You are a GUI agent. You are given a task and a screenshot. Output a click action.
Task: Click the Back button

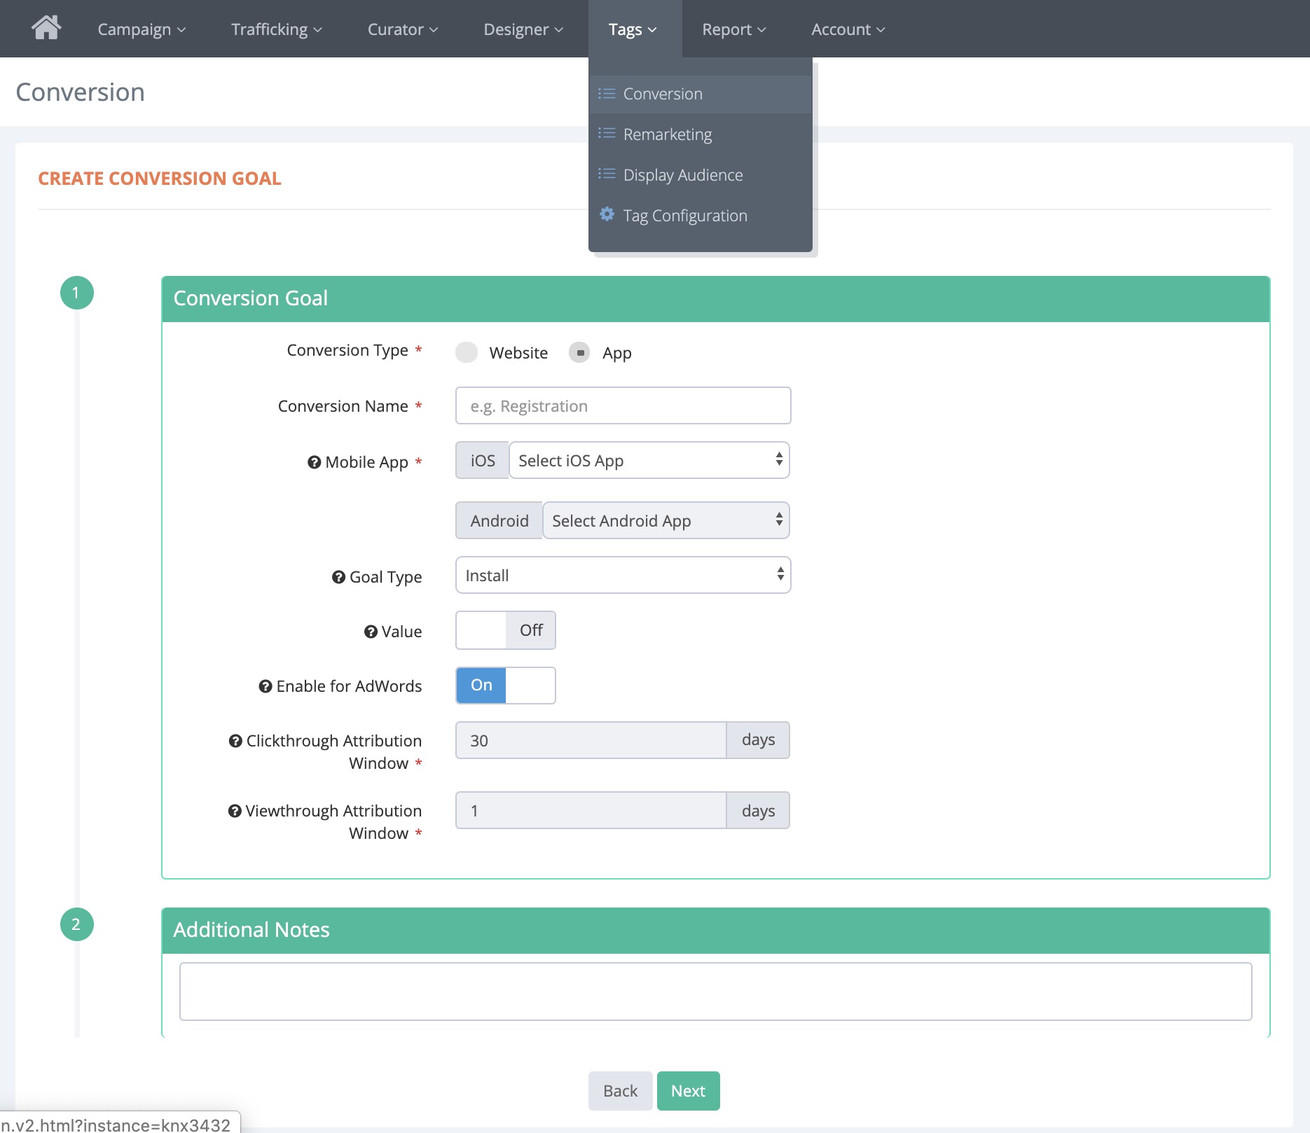620,1090
